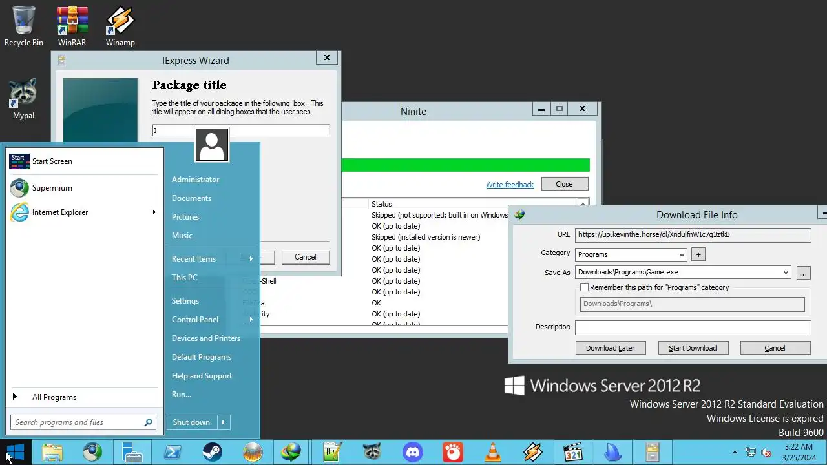This screenshot has height=465, width=827.
Task: Open Discord from the taskbar
Action: 413,452
